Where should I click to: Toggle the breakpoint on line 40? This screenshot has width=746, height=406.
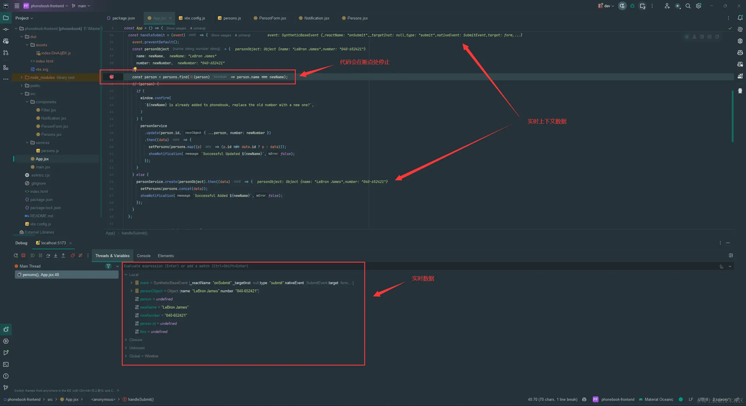[112, 77]
